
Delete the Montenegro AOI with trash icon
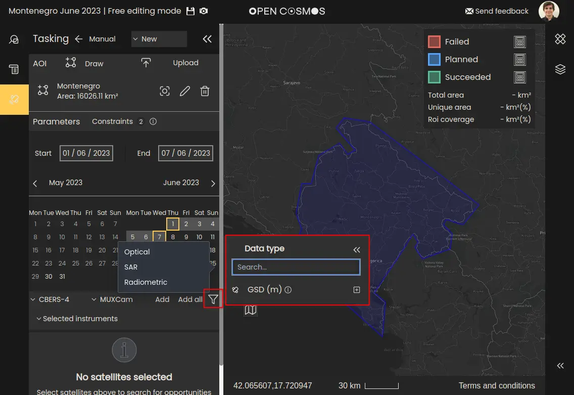pyautogui.click(x=205, y=91)
